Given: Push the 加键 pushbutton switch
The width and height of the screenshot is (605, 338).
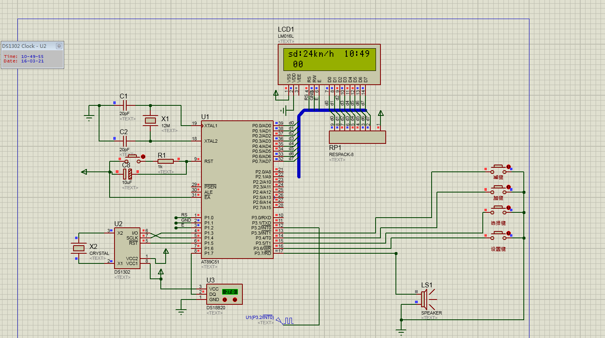Looking at the screenshot, I should tap(498, 189).
